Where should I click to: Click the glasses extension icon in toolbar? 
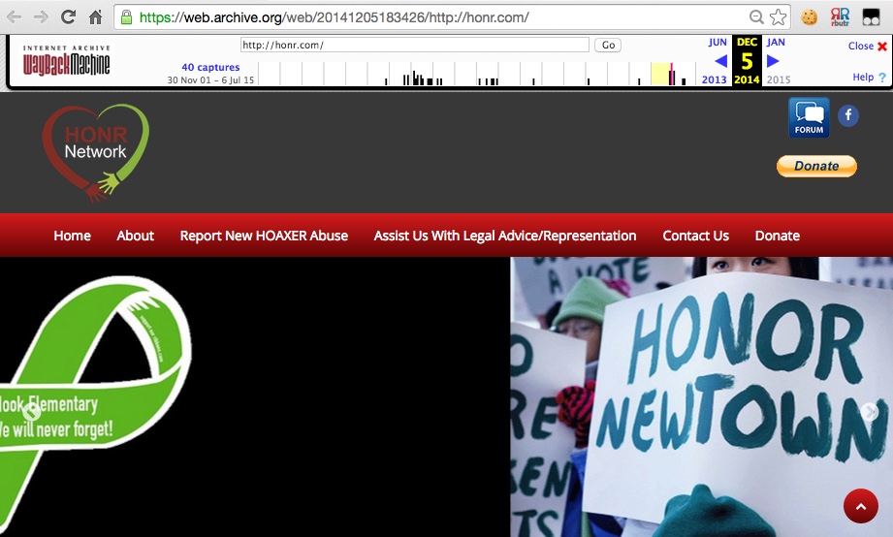point(871,17)
